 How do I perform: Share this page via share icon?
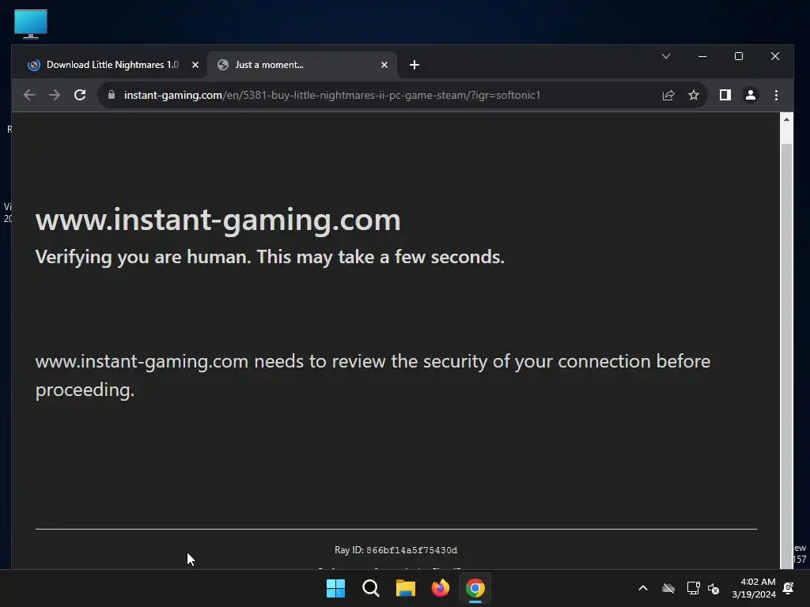tap(668, 95)
